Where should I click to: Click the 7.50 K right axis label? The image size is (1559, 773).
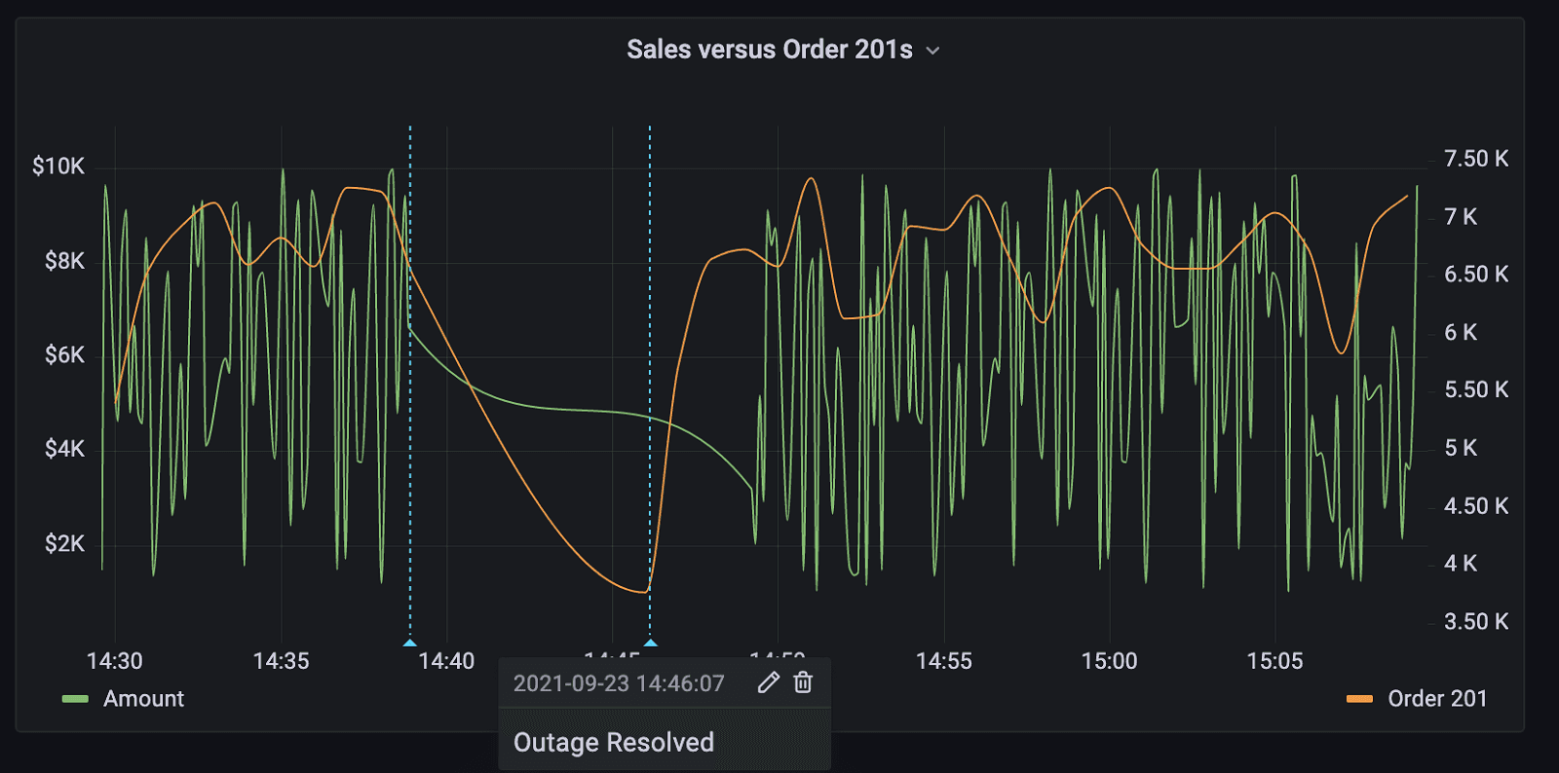1476,159
